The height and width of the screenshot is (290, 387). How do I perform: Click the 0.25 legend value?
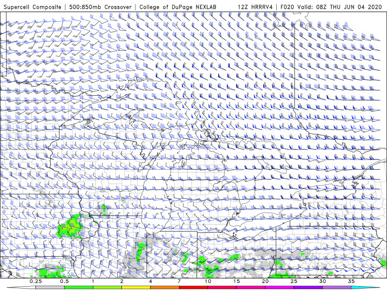click(36, 281)
